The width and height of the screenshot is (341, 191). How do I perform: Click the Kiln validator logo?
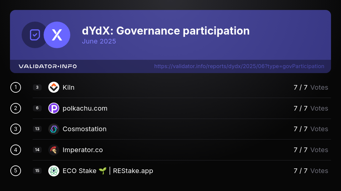coord(54,87)
